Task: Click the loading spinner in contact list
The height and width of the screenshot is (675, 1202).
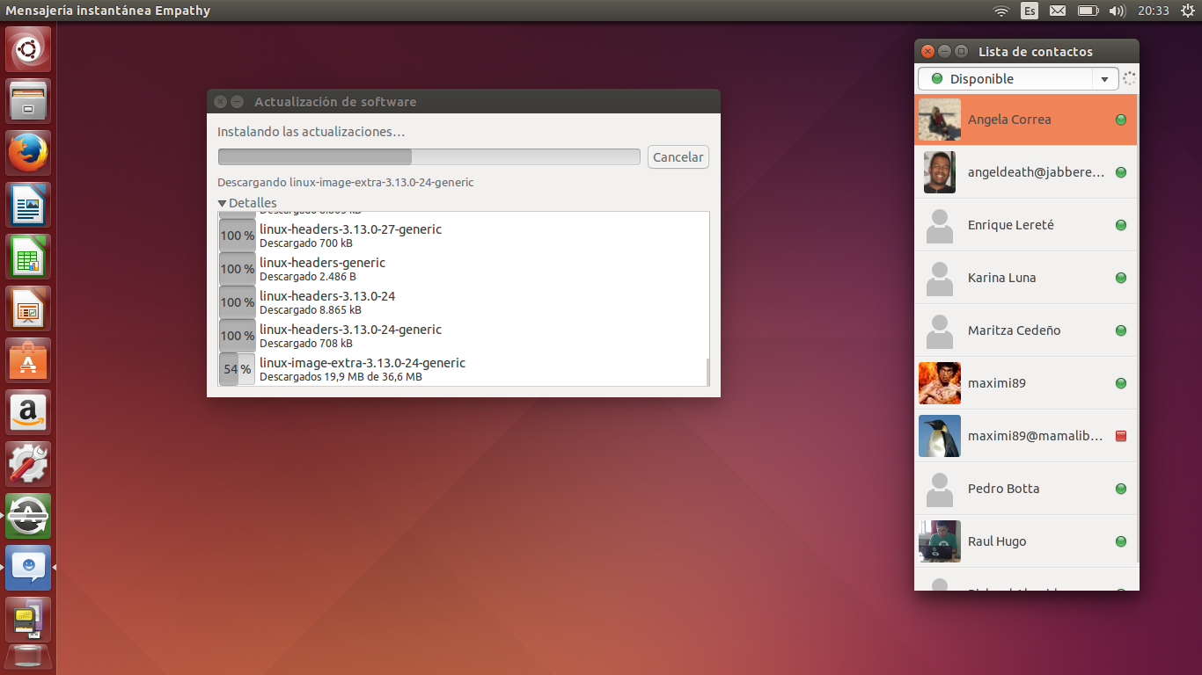Action: (1130, 79)
